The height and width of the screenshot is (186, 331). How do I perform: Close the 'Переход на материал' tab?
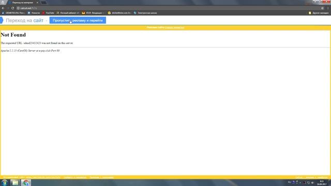37,3
